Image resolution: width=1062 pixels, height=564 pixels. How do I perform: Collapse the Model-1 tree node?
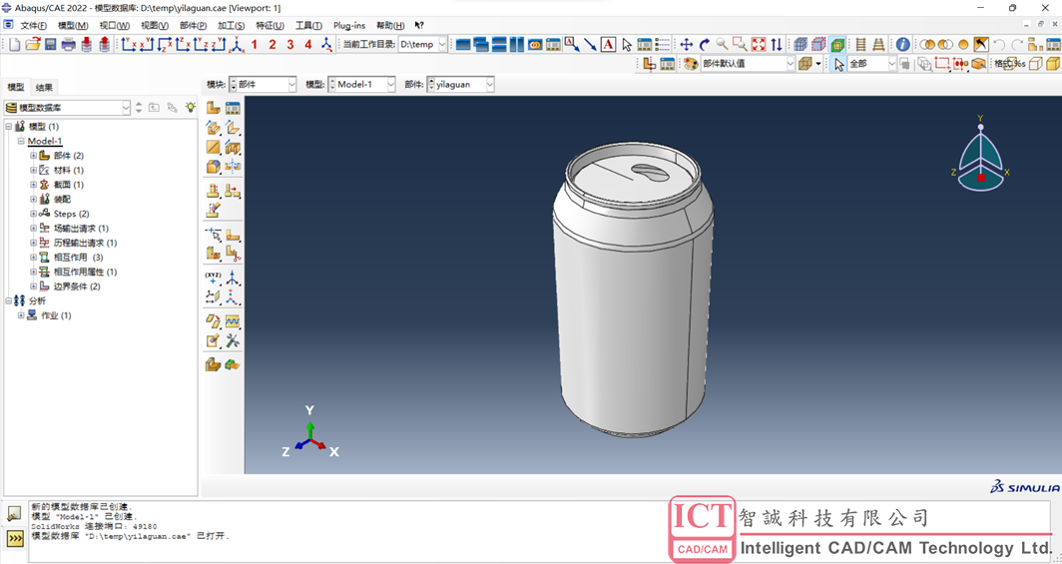click(x=20, y=141)
